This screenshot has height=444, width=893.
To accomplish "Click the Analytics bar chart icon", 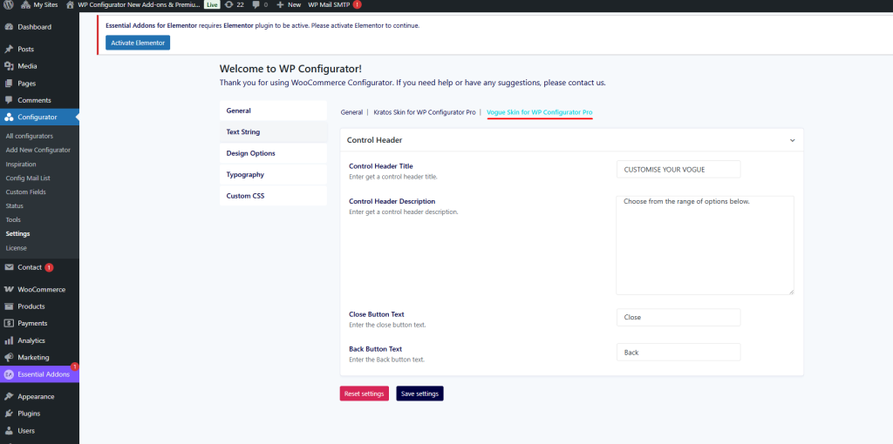I will [9, 340].
